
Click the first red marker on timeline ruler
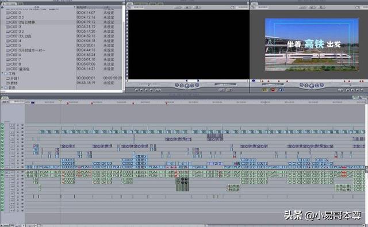point(68,103)
